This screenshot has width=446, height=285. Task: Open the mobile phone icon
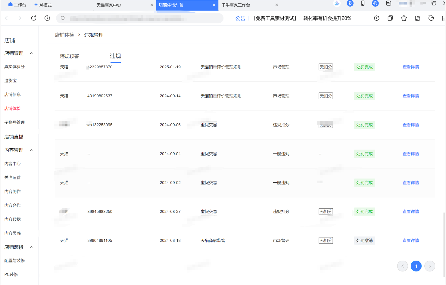[363, 4]
